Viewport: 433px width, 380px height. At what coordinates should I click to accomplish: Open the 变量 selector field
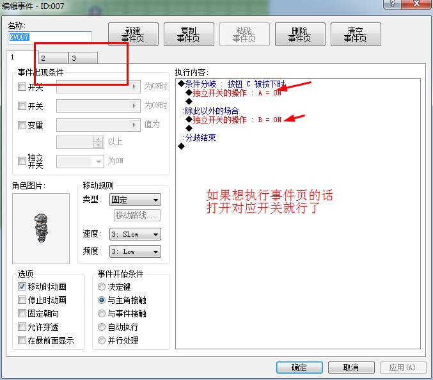click(98, 125)
